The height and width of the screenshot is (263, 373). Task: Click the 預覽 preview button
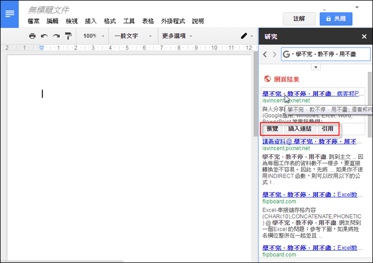(x=272, y=129)
